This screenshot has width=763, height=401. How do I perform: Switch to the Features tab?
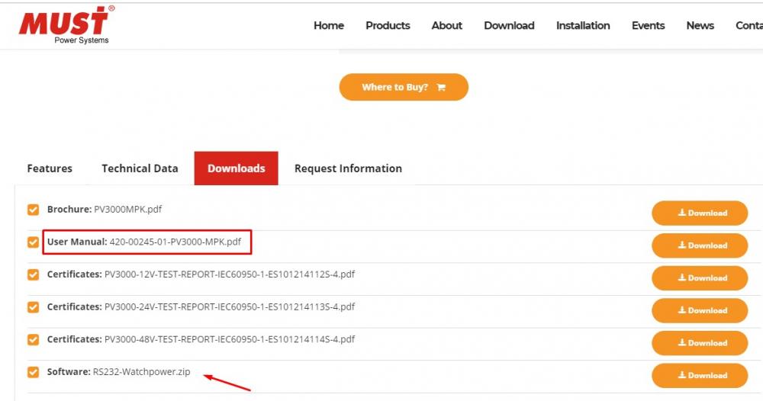[50, 168]
